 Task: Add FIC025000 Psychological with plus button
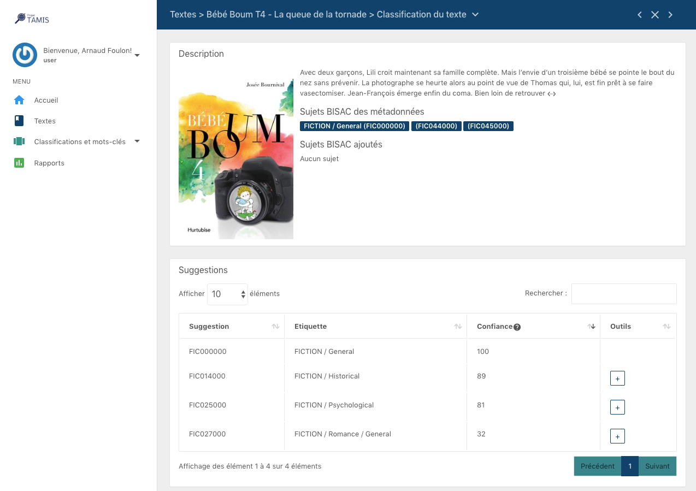click(x=617, y=407)
